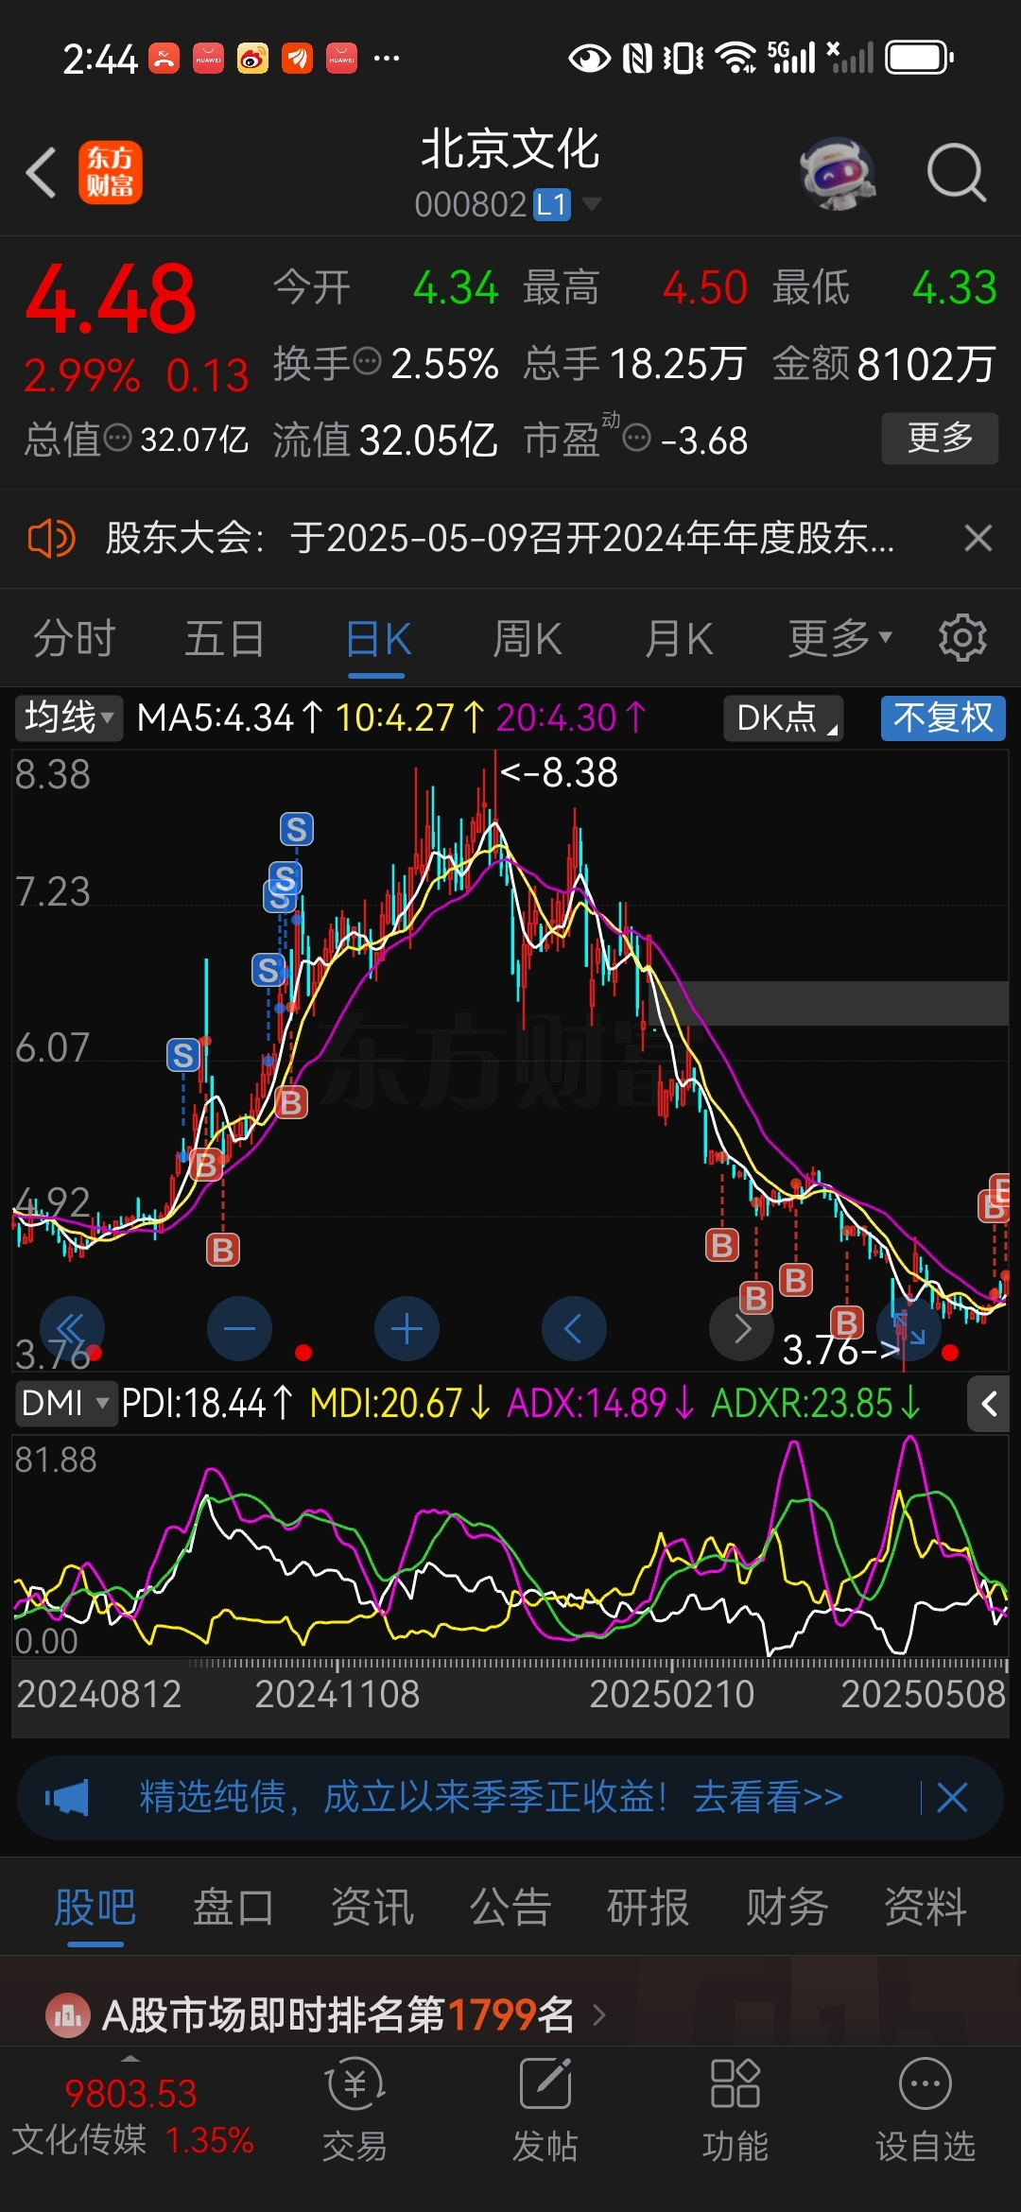Viewport: 1021px width, 2212px height.
Task: Open the Eastmoney orange logo icon
Action: click(111, 173)
